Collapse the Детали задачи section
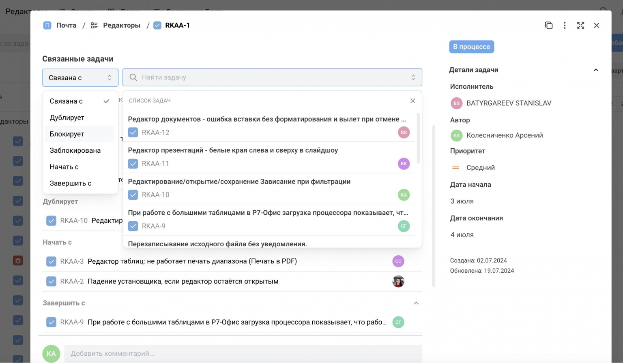 595,70
